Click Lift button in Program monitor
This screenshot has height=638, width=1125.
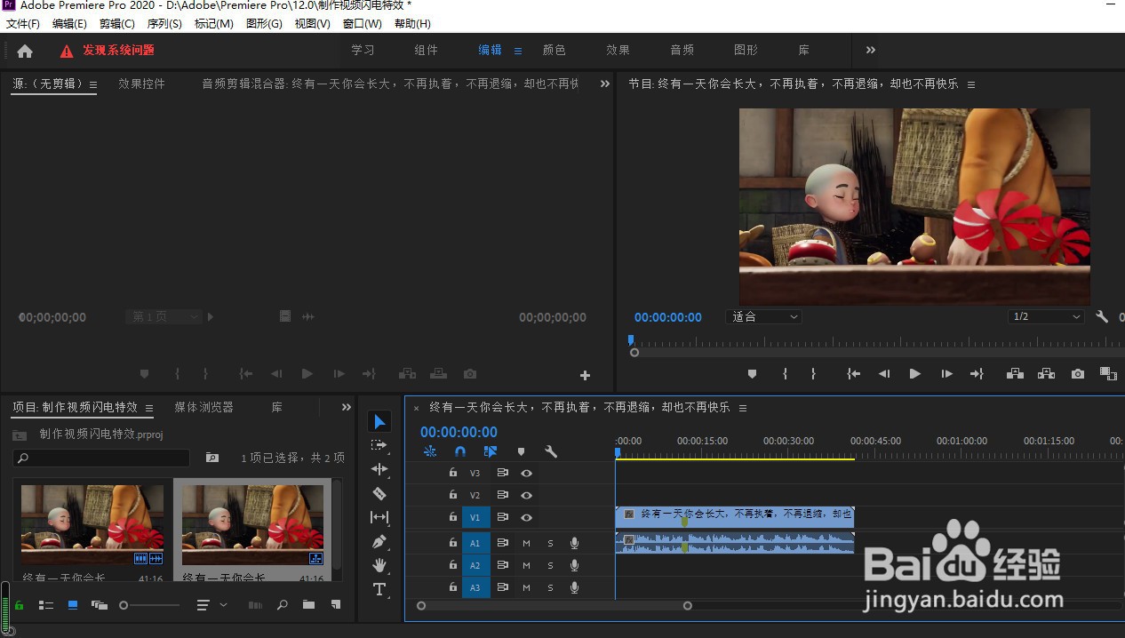(x=1015, y=374)
